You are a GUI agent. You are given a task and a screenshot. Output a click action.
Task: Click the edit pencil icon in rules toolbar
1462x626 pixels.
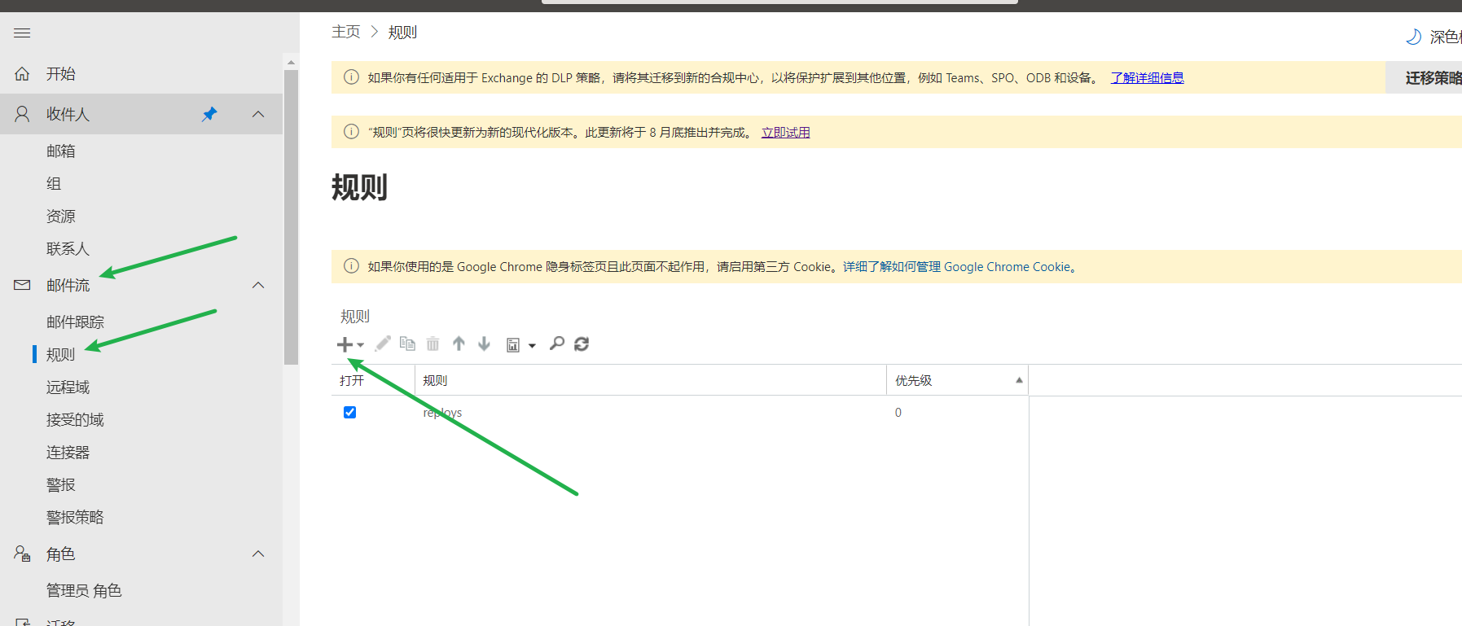(383, 344)
